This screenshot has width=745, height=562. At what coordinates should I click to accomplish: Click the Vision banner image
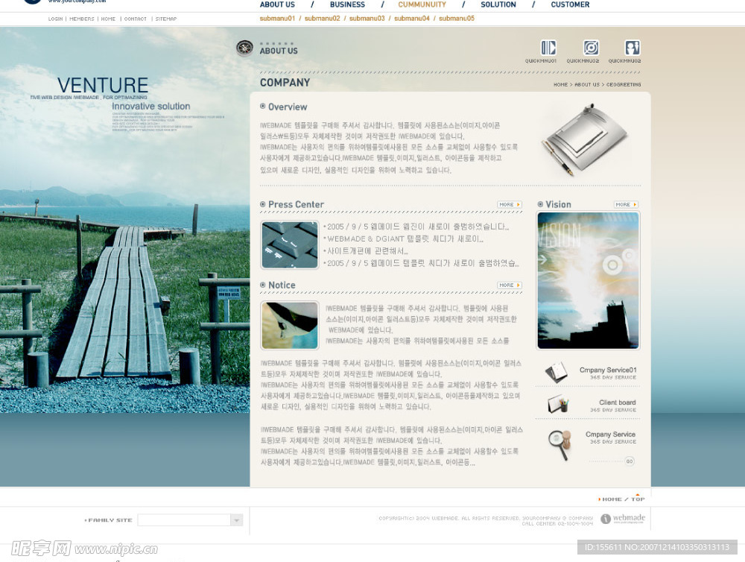coord(589,280)
